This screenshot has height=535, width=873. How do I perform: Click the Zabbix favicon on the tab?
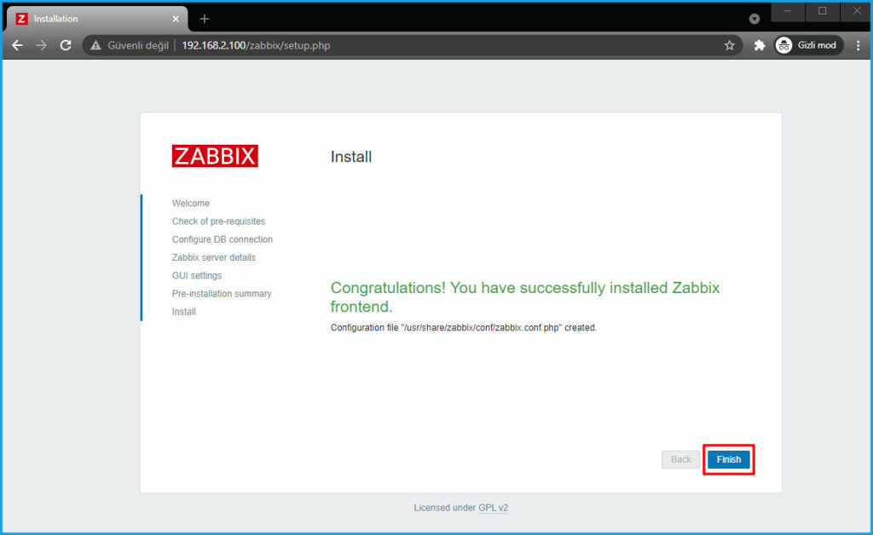[x=21, y=19]
